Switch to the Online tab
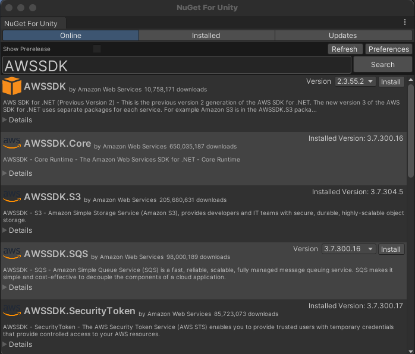The image size is (415, 354). tap(71, 36)
